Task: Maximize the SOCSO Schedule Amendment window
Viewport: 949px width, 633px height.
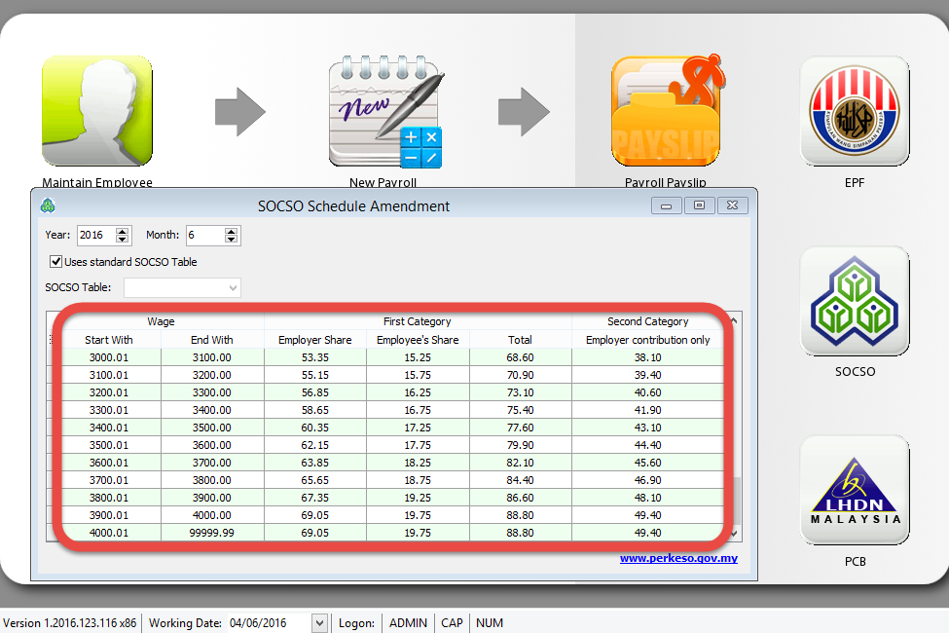Action: 699,205
